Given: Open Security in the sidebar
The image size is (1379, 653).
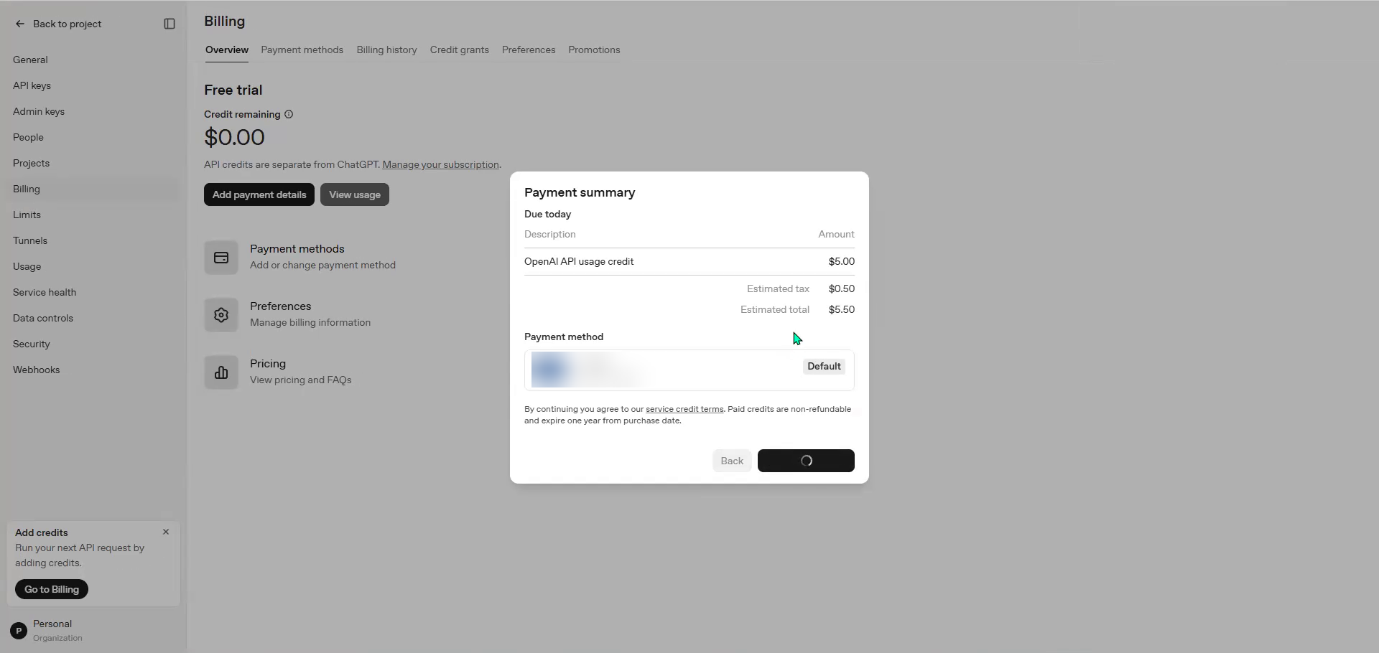Looking at the screenshot, I should pos(93,344).
